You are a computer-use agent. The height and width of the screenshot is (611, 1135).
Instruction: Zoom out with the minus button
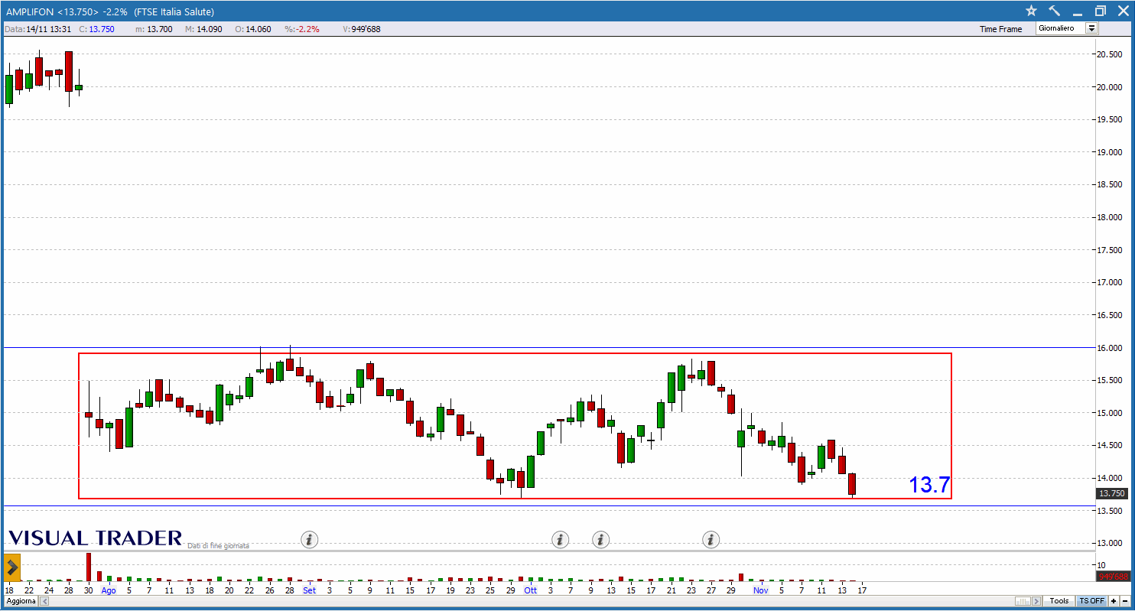coord(1125,601)
